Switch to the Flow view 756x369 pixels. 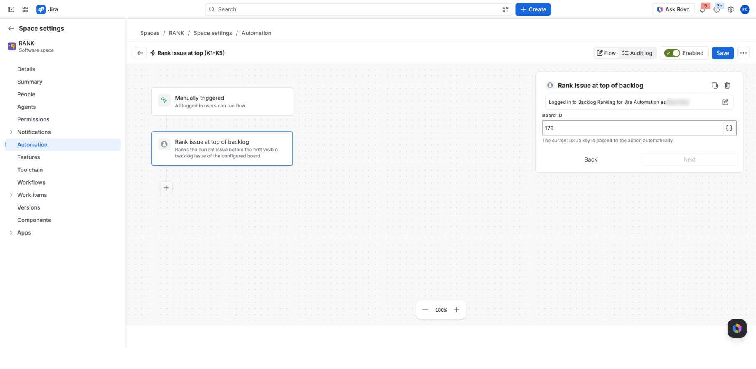606,53
